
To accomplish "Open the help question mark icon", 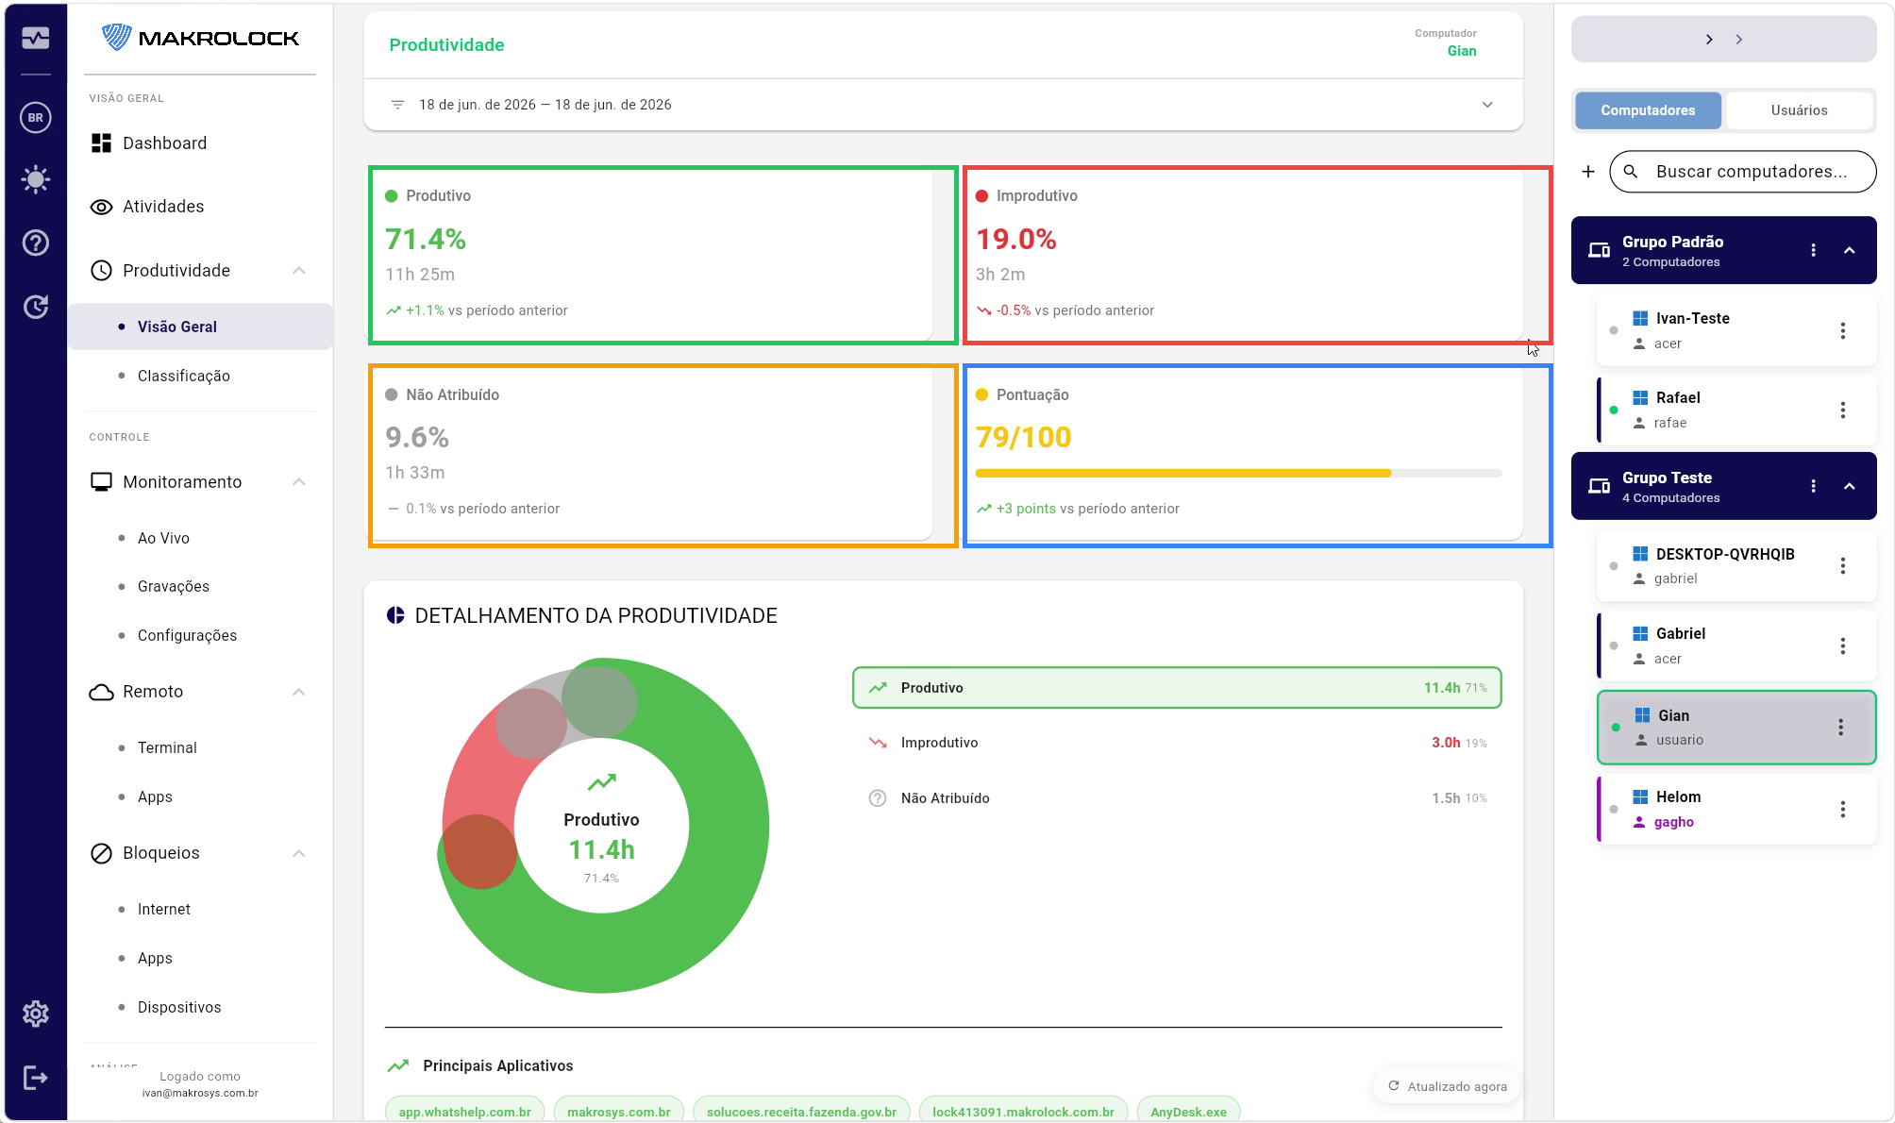I will 36,243.
